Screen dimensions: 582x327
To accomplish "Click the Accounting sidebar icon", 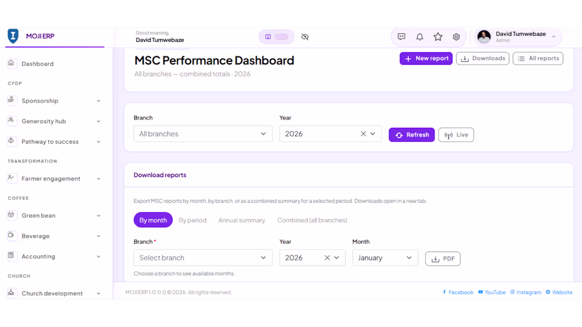I will tap(12, 256).
